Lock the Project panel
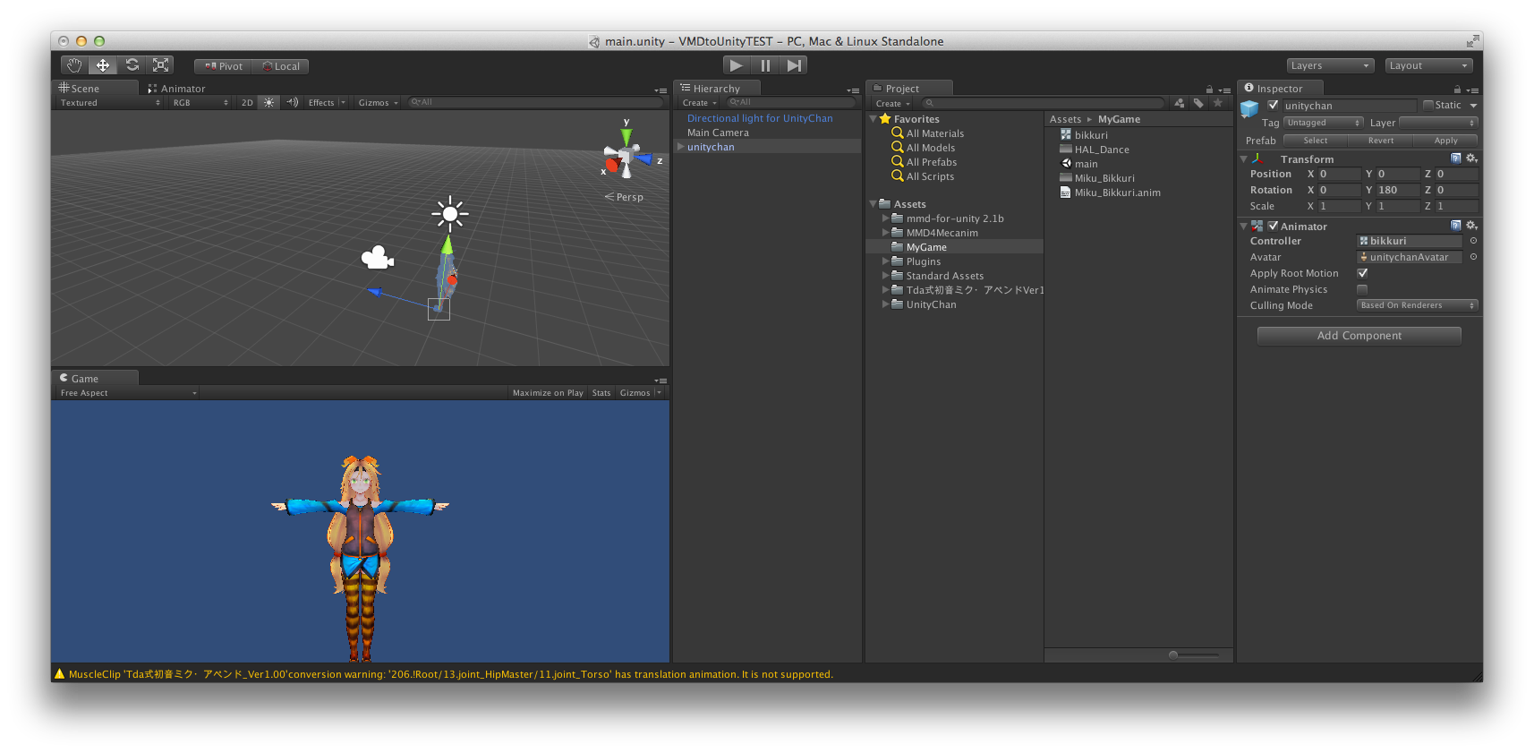1534x753 pixels. [x=1209, y=90]
